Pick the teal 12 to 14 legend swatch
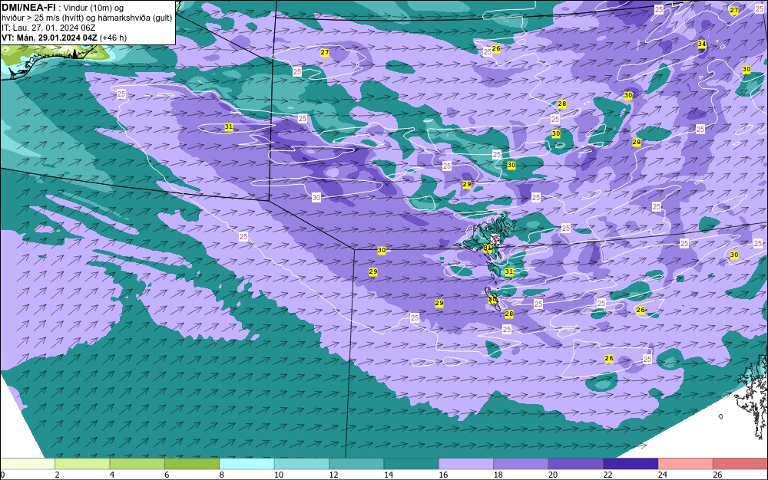768x480 pixels. click(356, 464)
